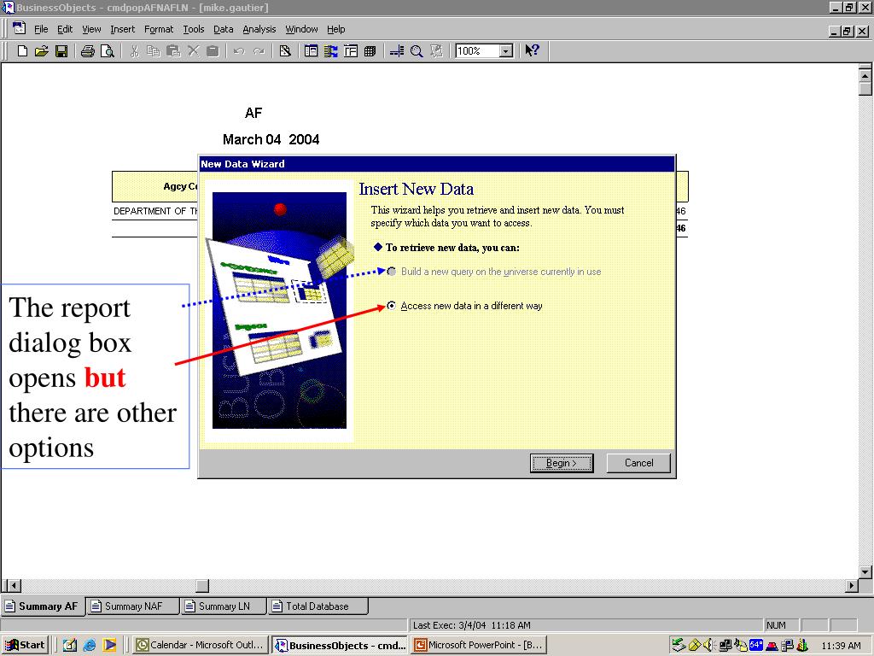The height and width of the screenshot is (656, 874).
Task: Open the Edit menu
Action: 65,29
